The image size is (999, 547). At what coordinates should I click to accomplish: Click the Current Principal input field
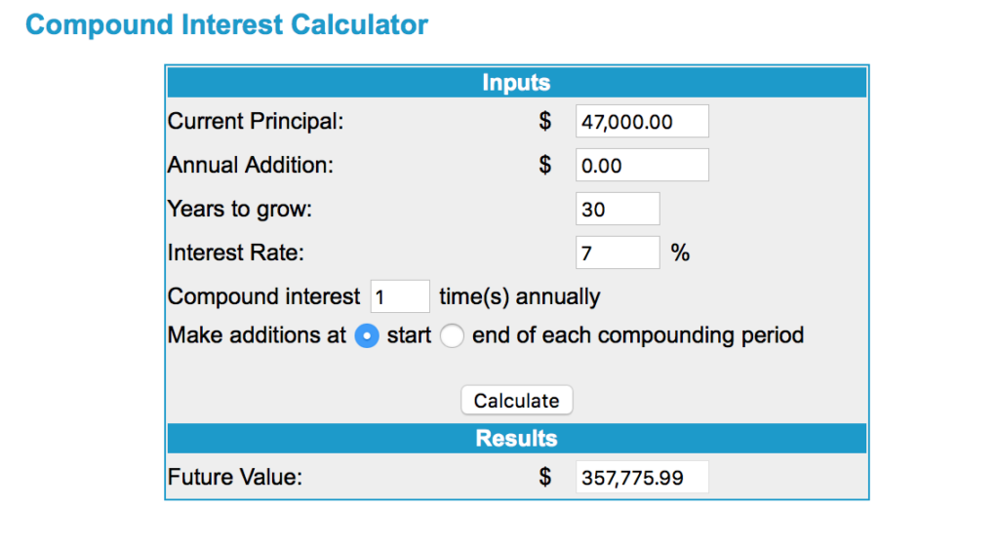(642, 122)
